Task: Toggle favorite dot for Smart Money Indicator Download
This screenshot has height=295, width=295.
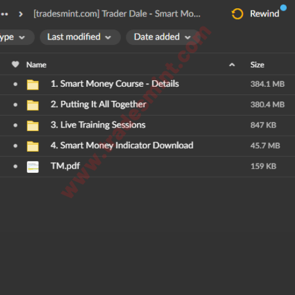Action: [15, 146]
